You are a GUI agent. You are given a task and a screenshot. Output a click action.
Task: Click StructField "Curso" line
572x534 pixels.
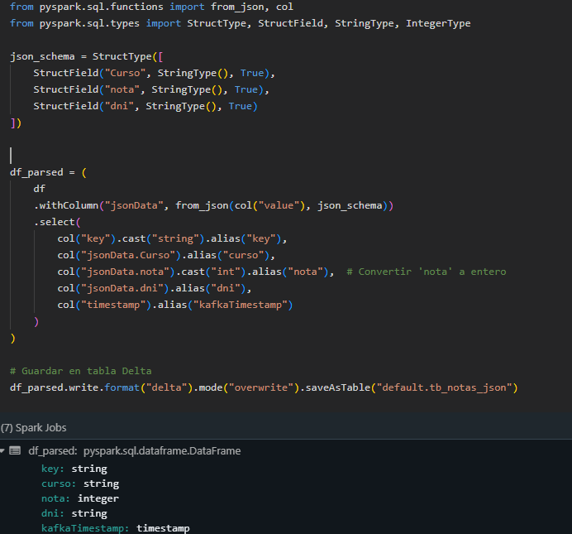[x=154, y=73]
